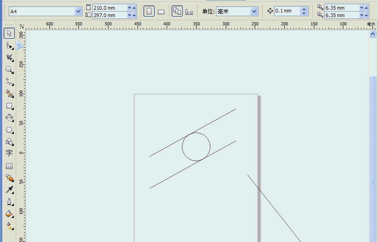Open the Basic Shapes tool
This screenshot has height=242, width=378.
(9, 141)
